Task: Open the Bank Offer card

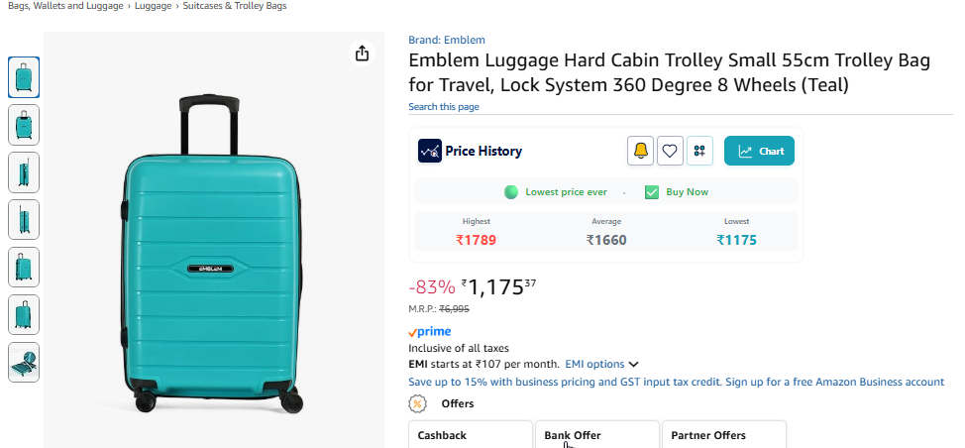Action: pos(597,434)
